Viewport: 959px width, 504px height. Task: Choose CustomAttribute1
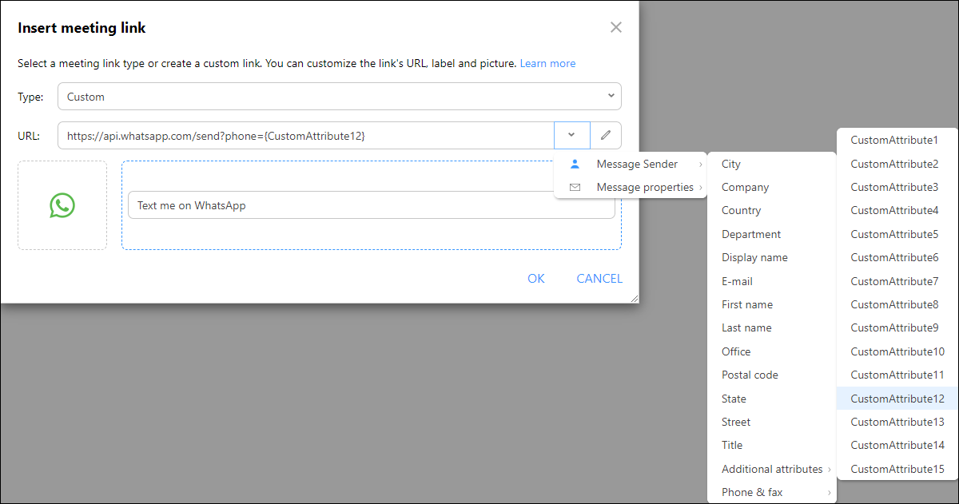(897, 140)
